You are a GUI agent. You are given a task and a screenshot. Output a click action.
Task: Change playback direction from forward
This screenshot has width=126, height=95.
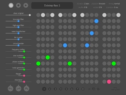[x=98, y=4]
